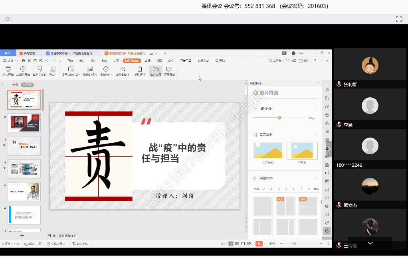Select 不裁剪 no-crop option
This screenshot has width=408, height=258.
302,151
